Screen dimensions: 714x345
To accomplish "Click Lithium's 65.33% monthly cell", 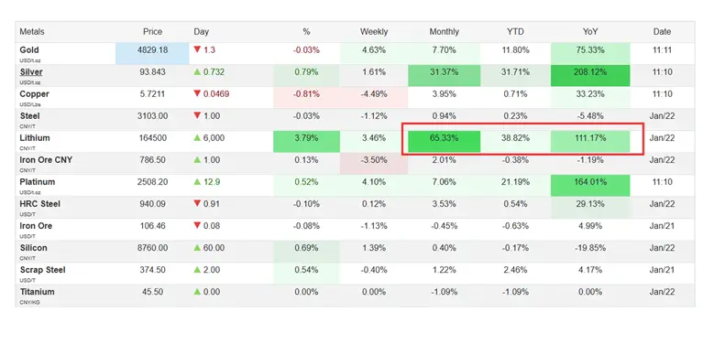I will coord(444,141).
